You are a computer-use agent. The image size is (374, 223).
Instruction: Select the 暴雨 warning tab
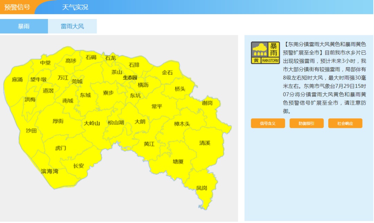tap(24, 26)
